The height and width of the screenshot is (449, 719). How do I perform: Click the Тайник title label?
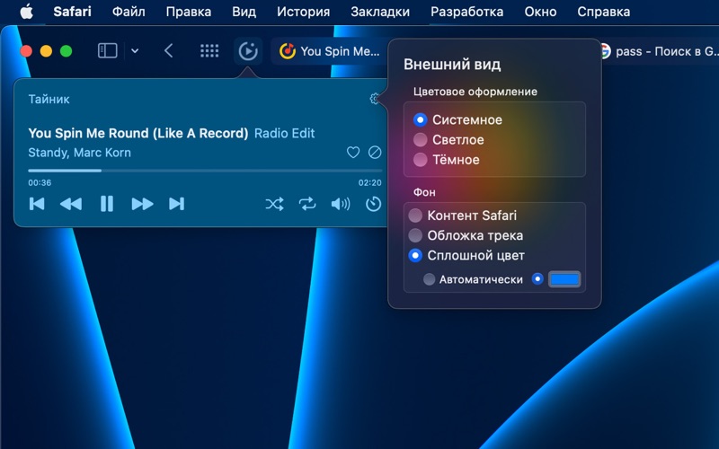point(49,100)
